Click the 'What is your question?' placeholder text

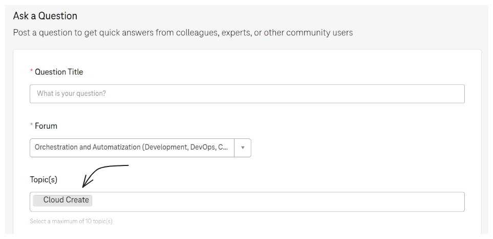(75, 94)
